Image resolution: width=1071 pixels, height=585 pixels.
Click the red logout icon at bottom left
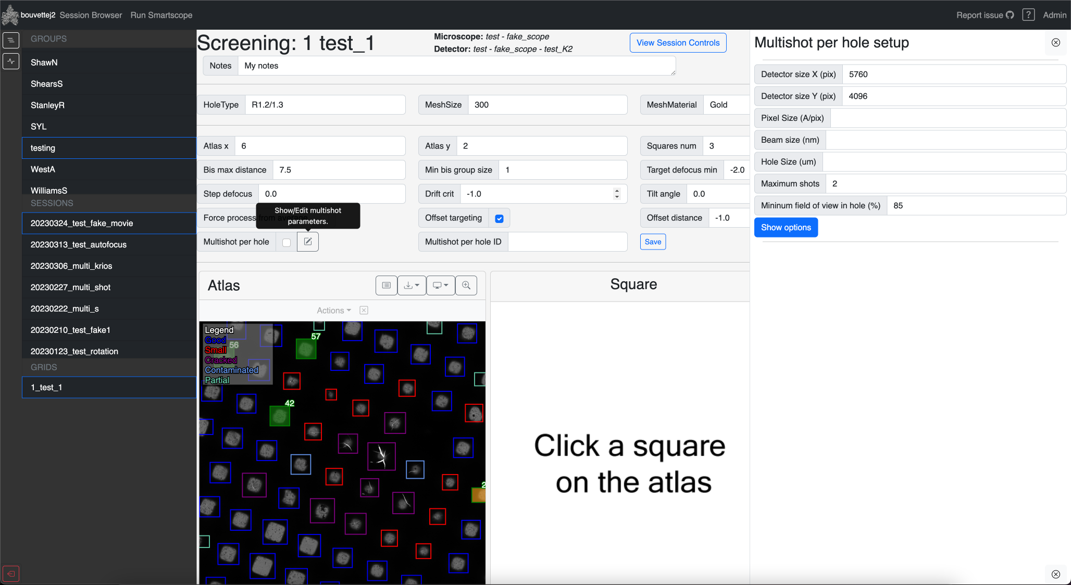click(x=11, y=574)
